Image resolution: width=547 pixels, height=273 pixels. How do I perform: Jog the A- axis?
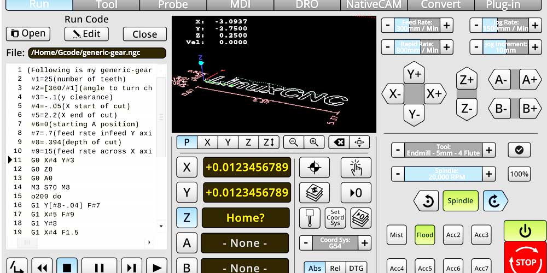tap(500, 80)
